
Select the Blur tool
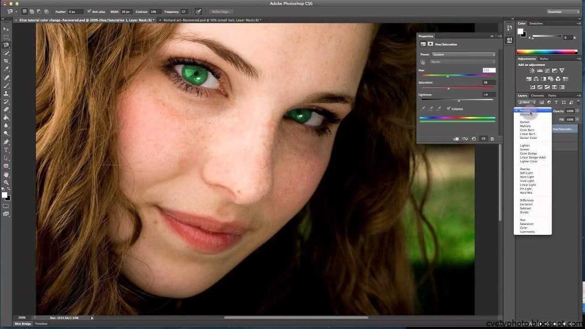[6, 125]
